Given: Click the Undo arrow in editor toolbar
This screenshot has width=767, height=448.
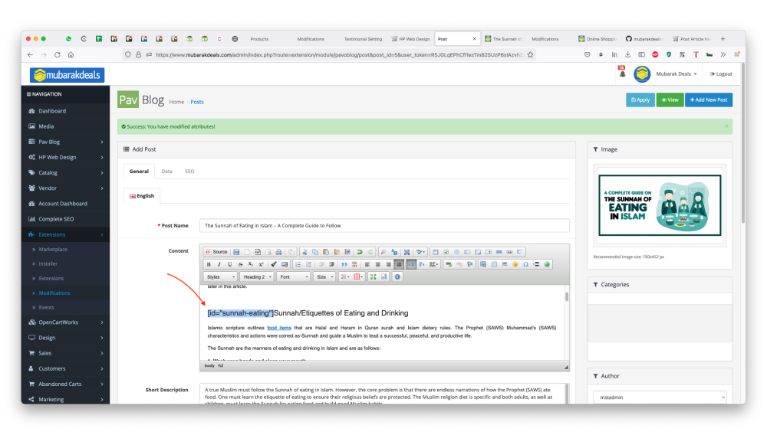Looking at the screenshot, I should (359, 252).
